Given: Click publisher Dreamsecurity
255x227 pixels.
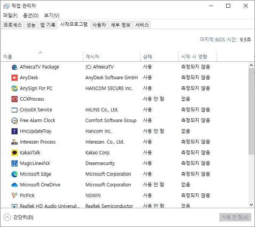Looking at the screenshot, I should click(100, 163).
